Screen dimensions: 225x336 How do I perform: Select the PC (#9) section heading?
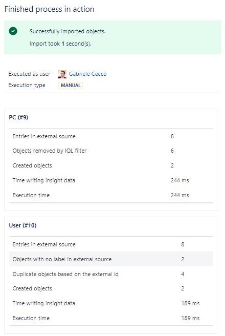pyautogui.click(x=18, y=117)
